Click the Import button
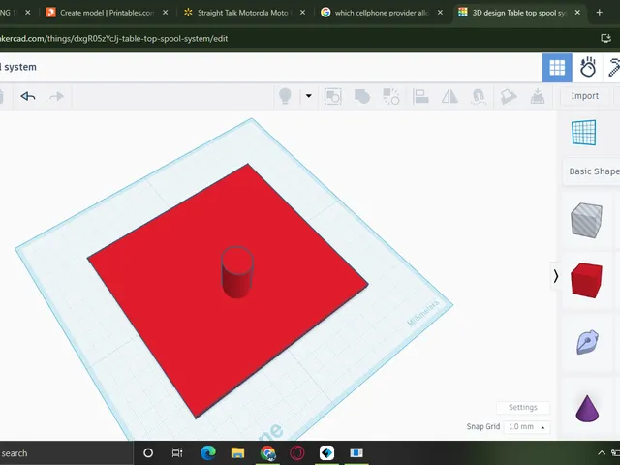Screen dimensions: 620x465 [584, 96]
